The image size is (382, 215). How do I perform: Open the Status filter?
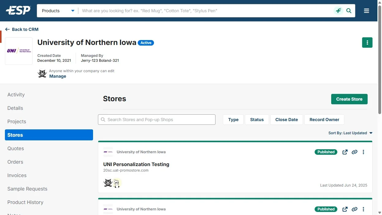[257, 120]
